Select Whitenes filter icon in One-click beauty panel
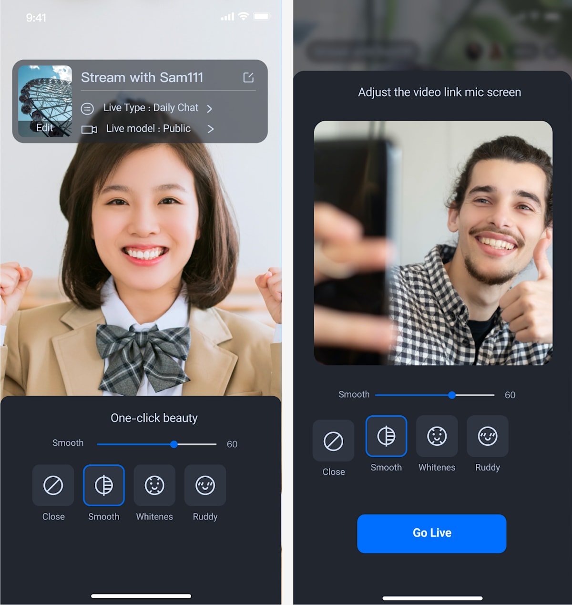 click(x=154, y=485)
